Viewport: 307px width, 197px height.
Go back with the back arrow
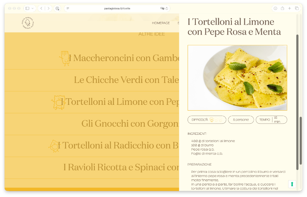41,8
